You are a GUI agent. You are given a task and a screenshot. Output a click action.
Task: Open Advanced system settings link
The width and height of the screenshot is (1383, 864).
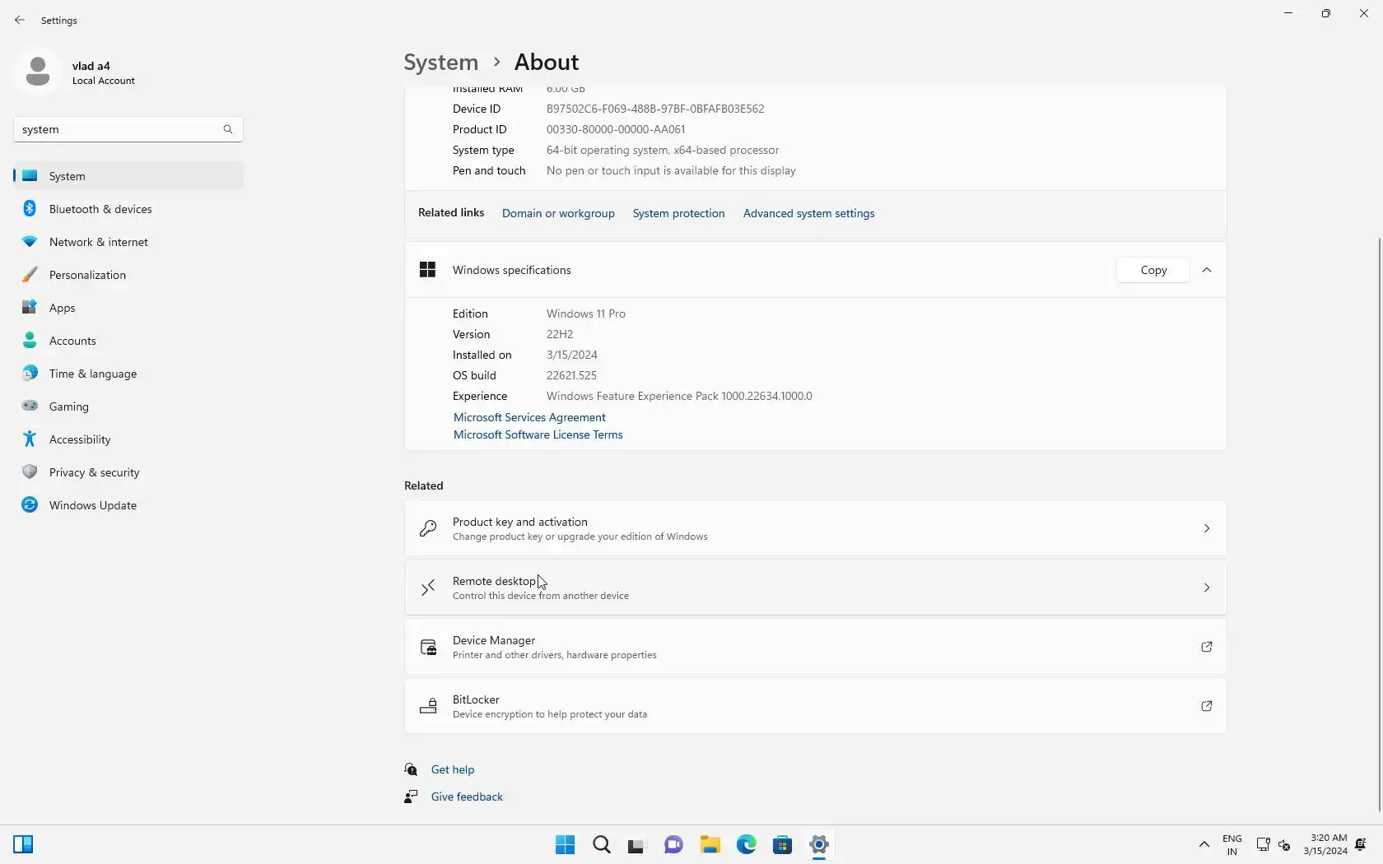click(x=808, y=213)
